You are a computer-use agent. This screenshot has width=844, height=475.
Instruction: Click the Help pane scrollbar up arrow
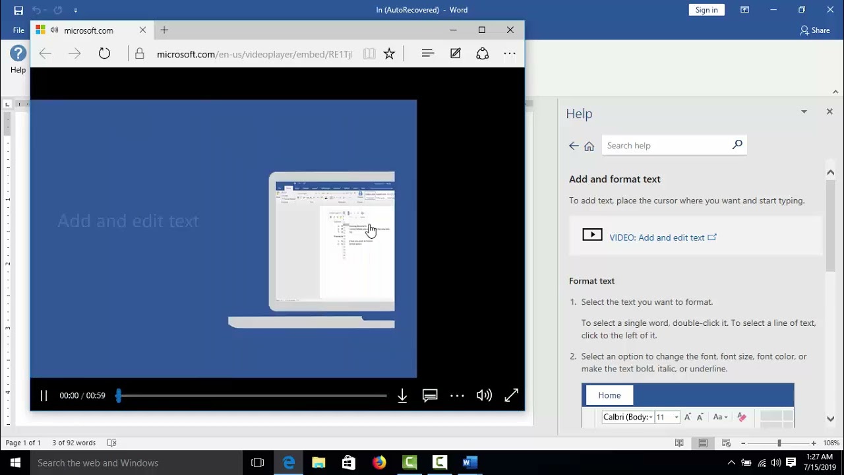pyautogui.click(x=830, y=173)
